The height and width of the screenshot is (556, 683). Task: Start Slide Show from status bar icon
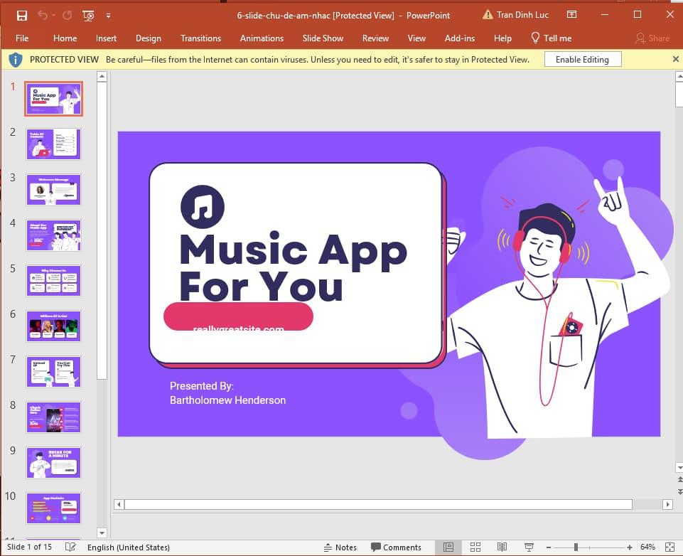(x=529, y=547)
